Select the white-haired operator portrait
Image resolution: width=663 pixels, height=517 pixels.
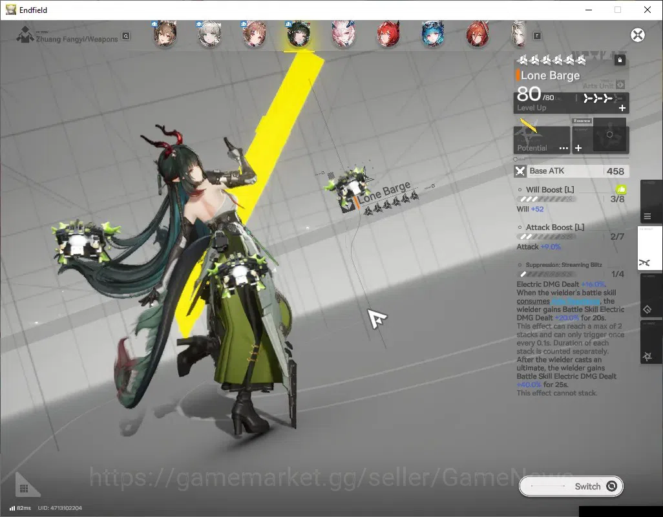[210, 34]
